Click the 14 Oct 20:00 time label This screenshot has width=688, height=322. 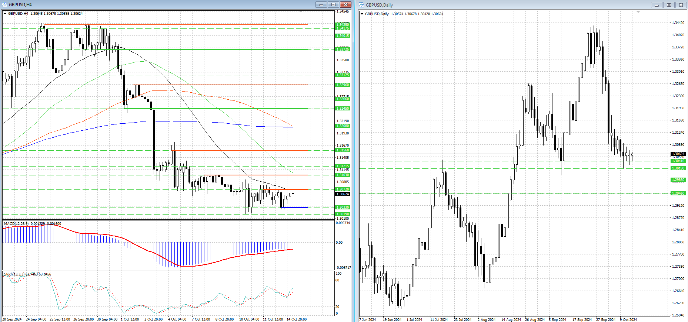tap(296, 319)
